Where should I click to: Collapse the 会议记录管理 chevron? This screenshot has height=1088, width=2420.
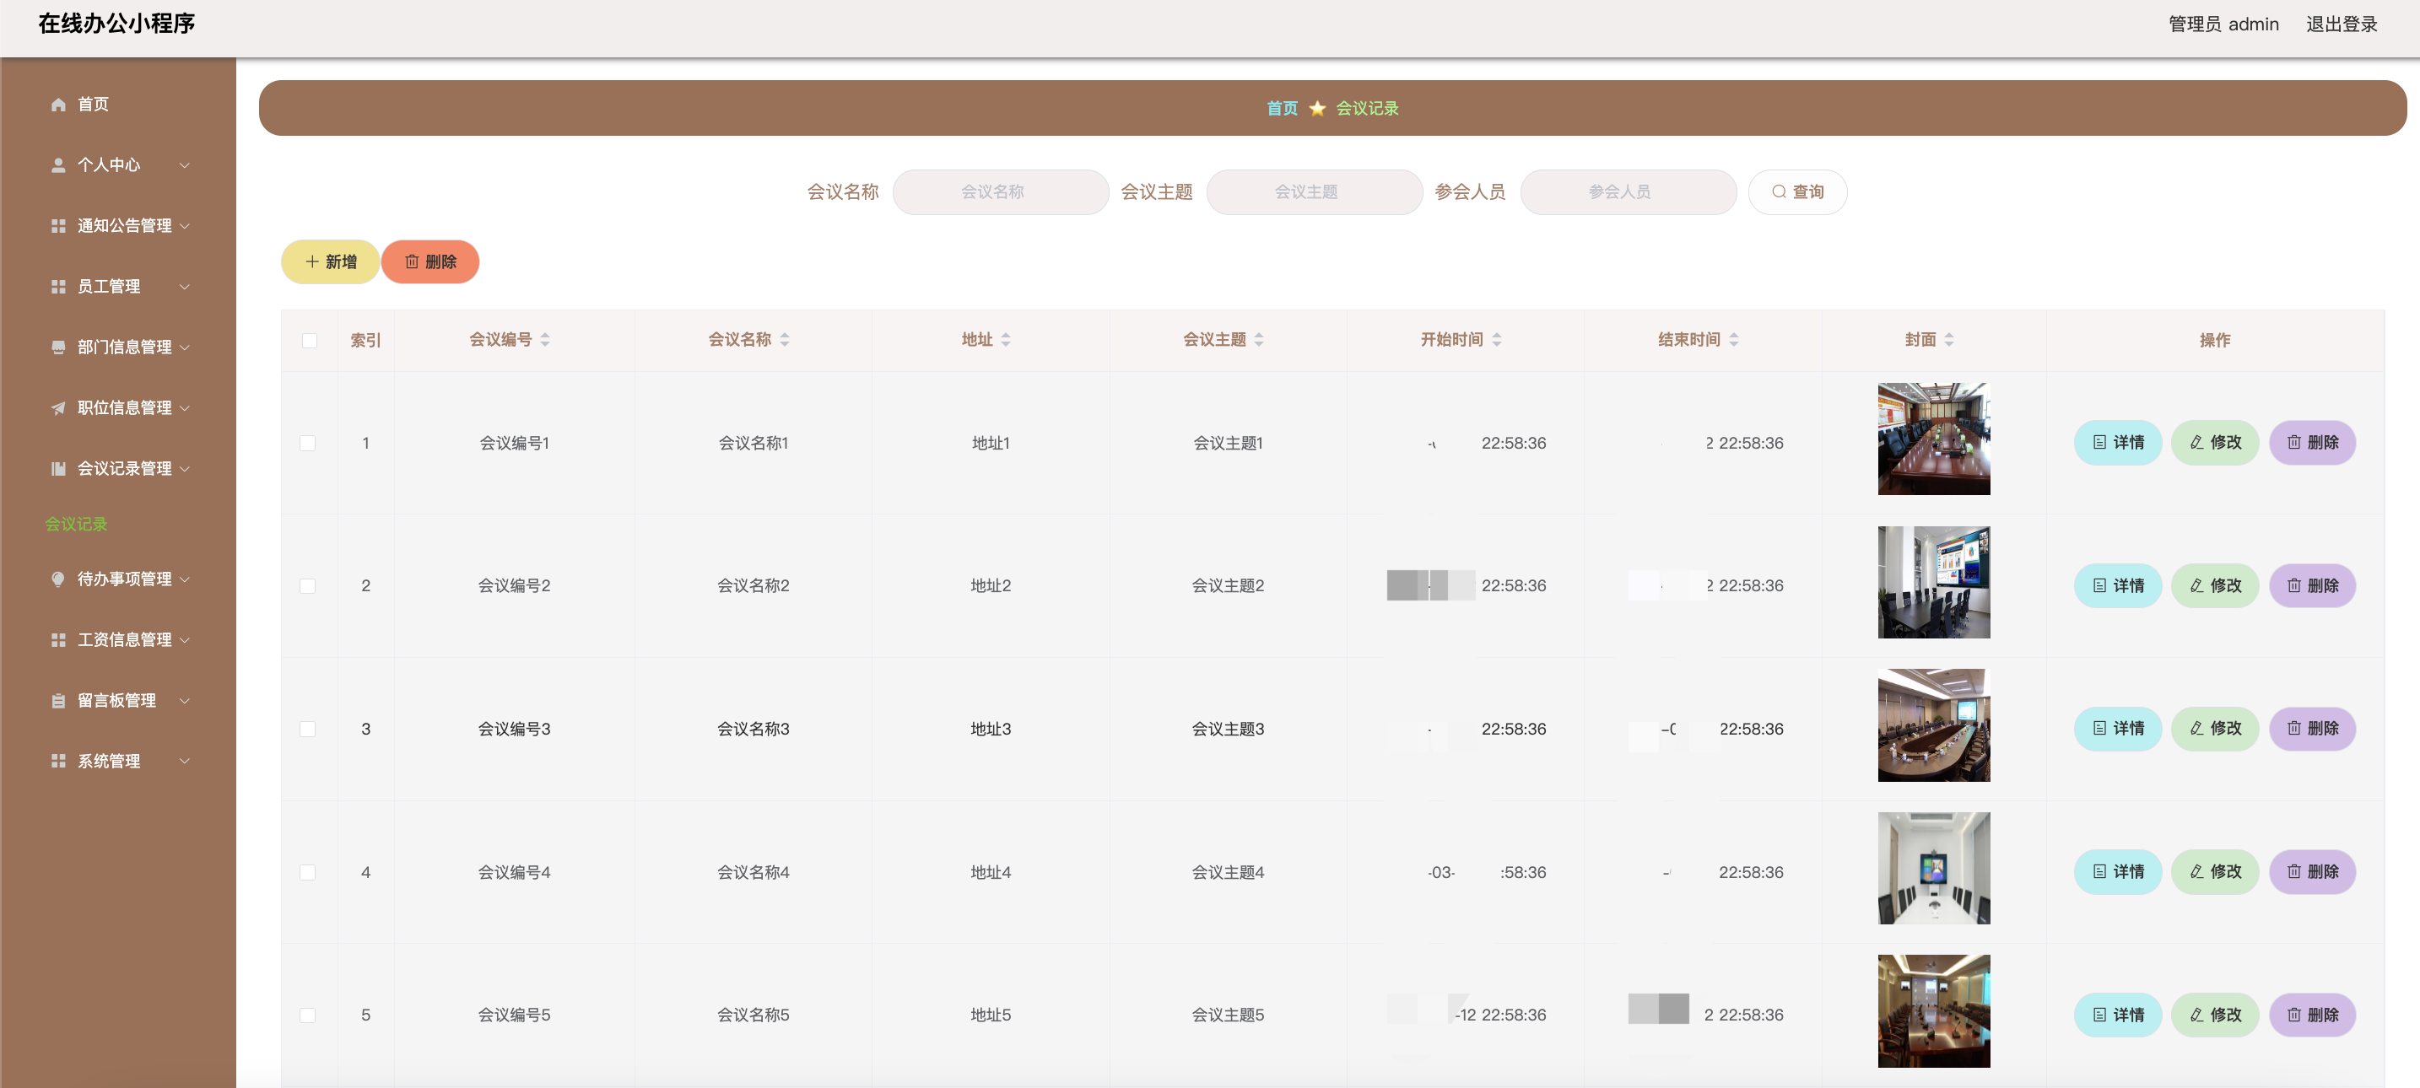click(x=184, y=468)
